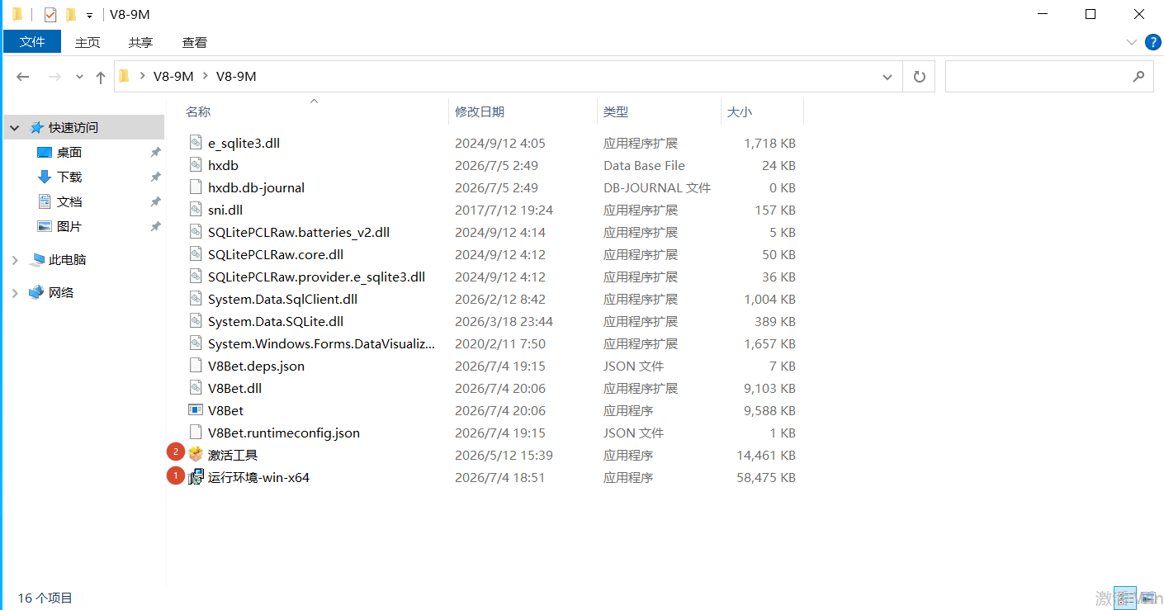The width and height of the screenshot is (1164, 610).
Task: Open the 文件 menu
Action: tap(32, 42)
